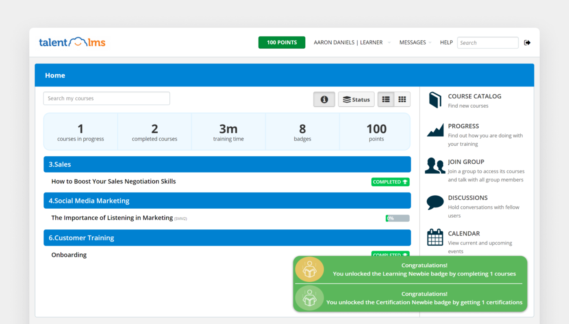The image size is (569, 324).
Task: Click the 3.Sales category header
Action: 227,164
